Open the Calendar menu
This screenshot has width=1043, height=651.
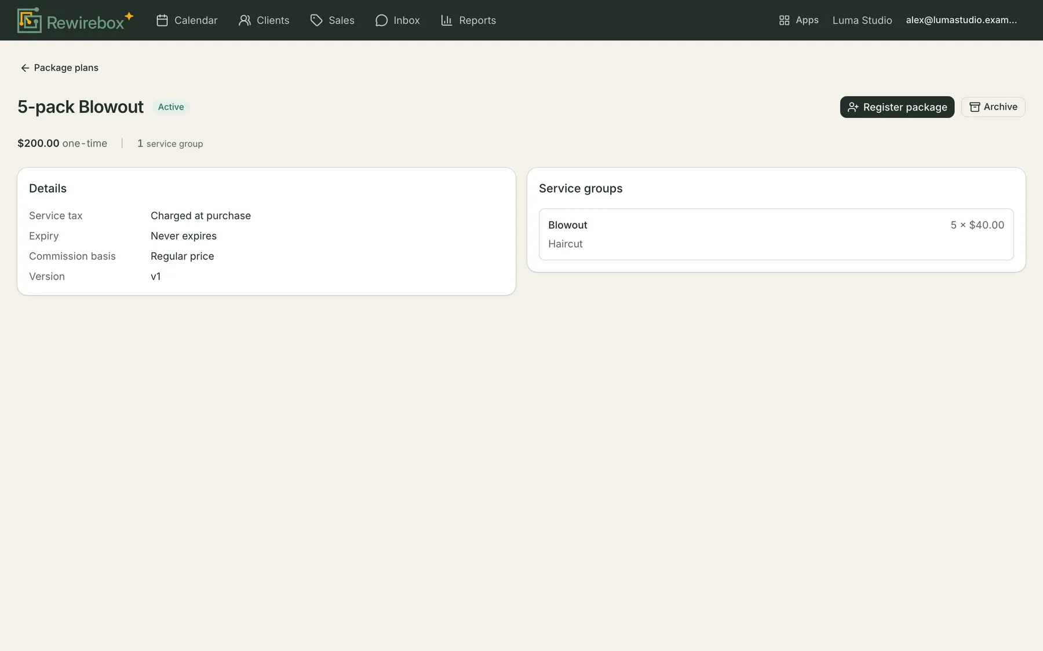pyautogui.click(x=187, y=20)
